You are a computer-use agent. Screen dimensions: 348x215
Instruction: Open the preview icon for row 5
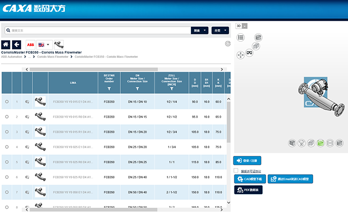point(27,162)
